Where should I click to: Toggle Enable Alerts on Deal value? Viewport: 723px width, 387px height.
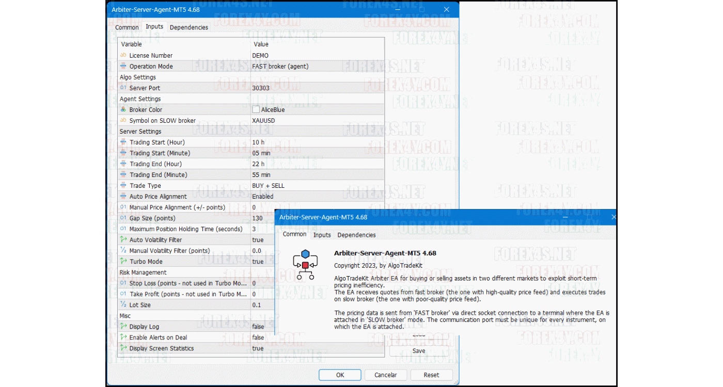[258, 337]
